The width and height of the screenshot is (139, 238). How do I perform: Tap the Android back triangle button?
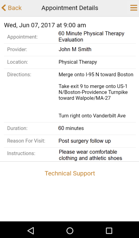(x=31, y=231)
